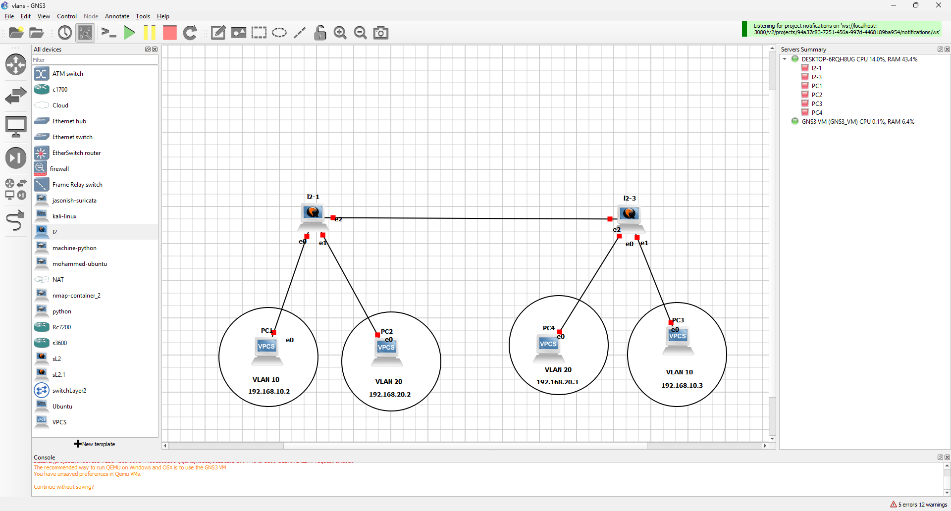This screenshot has width=951, height=511.
Task: Select Draw a rectangle tool
Action: tap(259, 33)
